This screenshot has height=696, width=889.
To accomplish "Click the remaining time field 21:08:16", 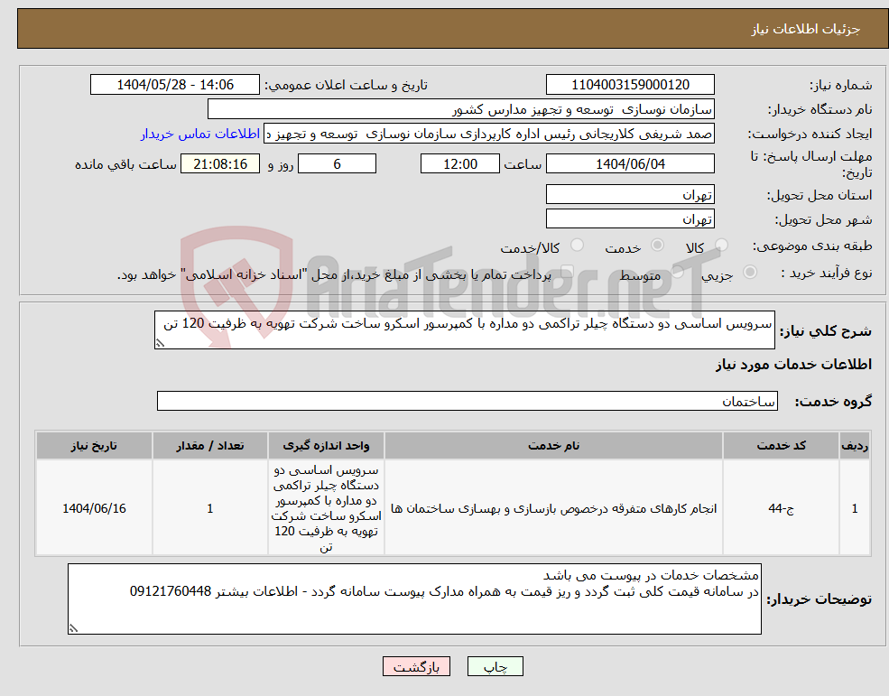I will [x=220, y=164].
